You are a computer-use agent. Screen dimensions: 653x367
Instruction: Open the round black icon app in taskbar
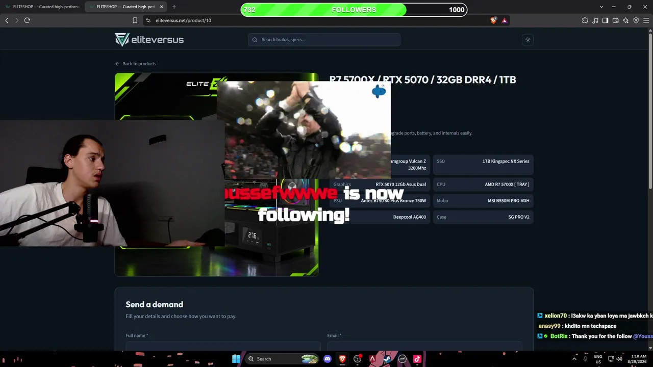pyautogui.click(x=402, y=359)
